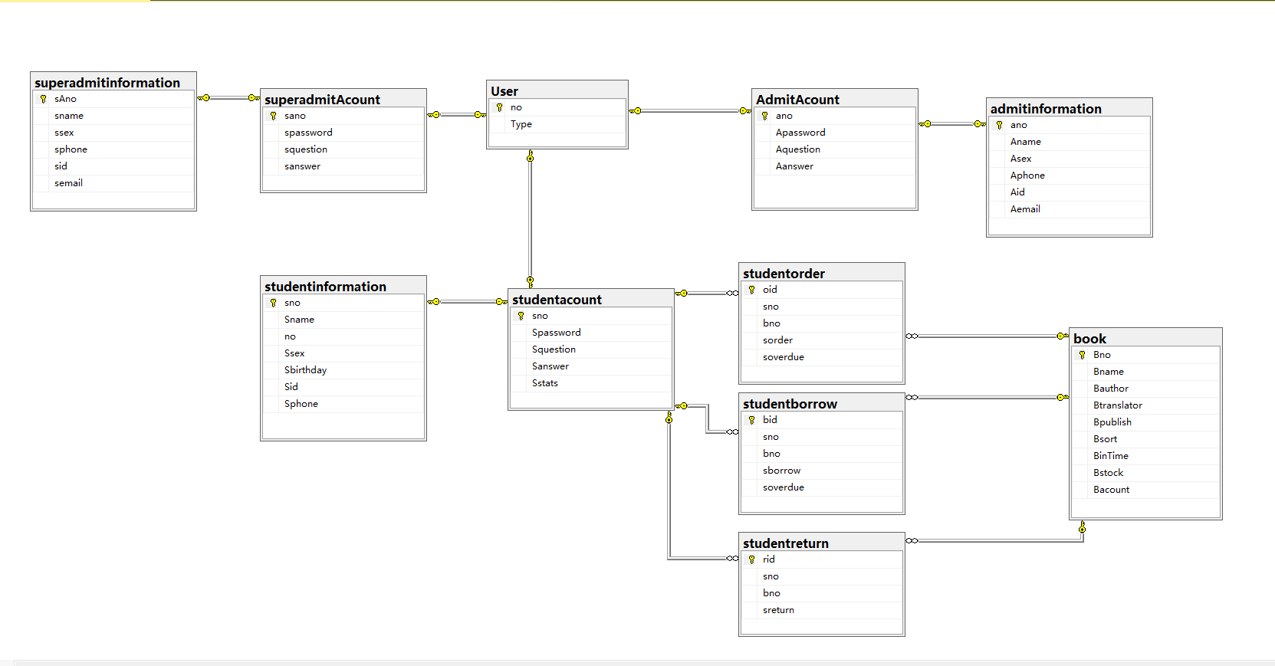Select the Bstock column row

(x=1145, y=473)
